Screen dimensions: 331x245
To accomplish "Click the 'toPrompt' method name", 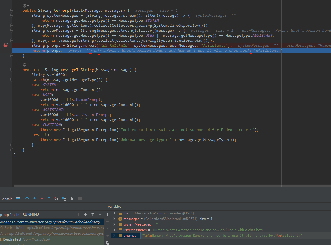I will click(x=63, y=11).
